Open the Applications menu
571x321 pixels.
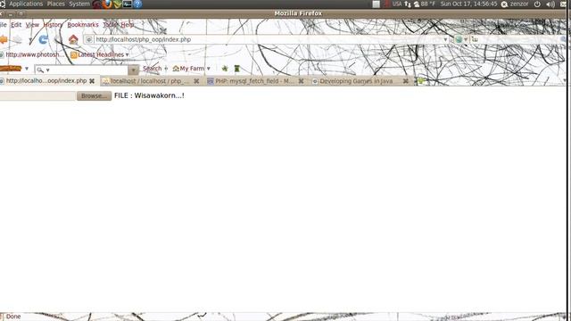click(x=26, y=4)
